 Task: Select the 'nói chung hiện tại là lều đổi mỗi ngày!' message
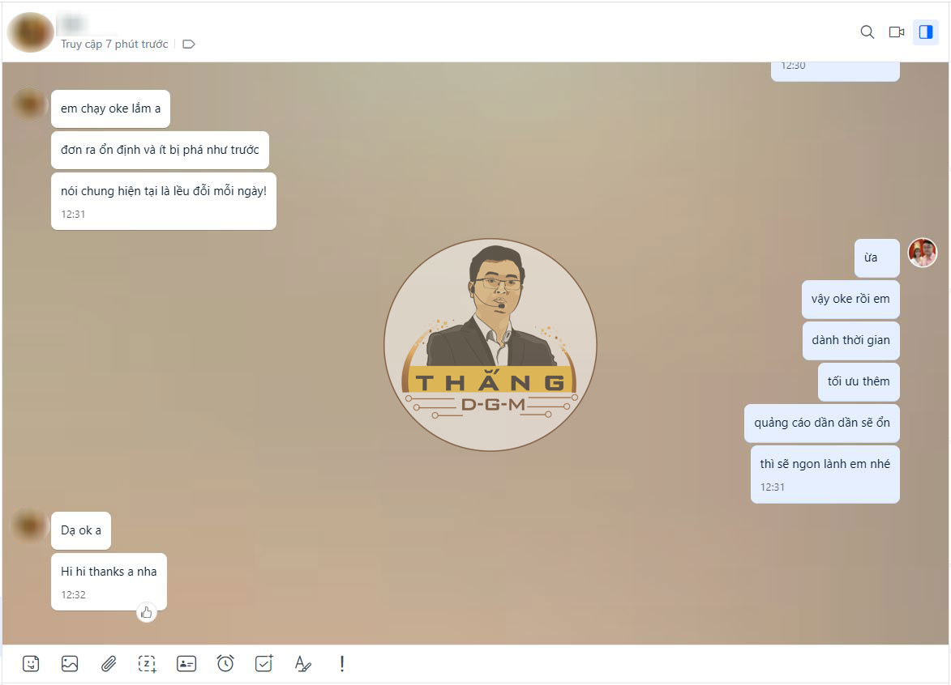pos(164,201)
